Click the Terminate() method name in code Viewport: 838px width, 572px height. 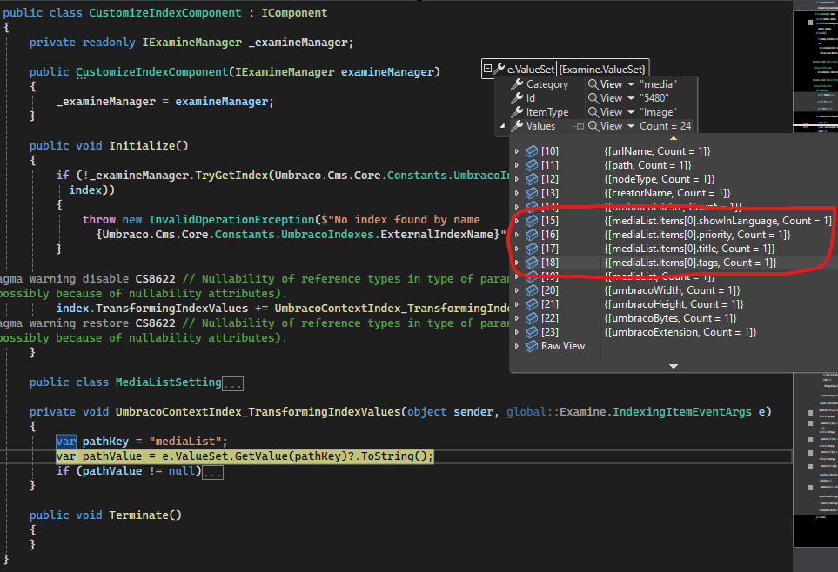click(145, 515)
